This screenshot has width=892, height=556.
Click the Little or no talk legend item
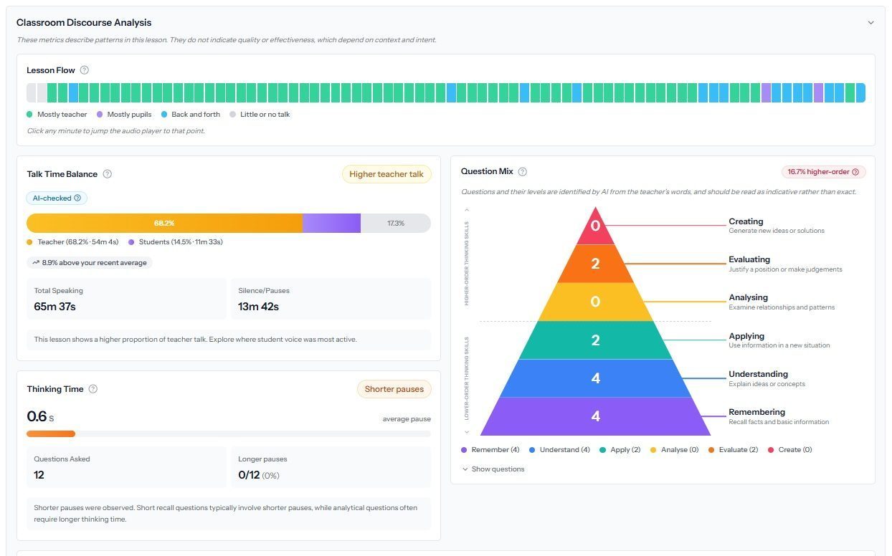pyautogui.click(x=260, y=115)
